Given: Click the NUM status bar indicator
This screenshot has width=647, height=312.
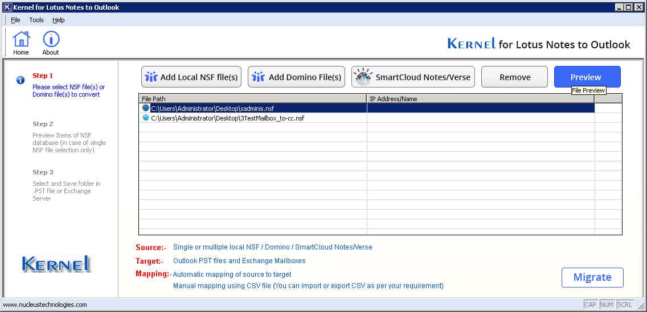Looking at the screenshot, I should 607,305.
